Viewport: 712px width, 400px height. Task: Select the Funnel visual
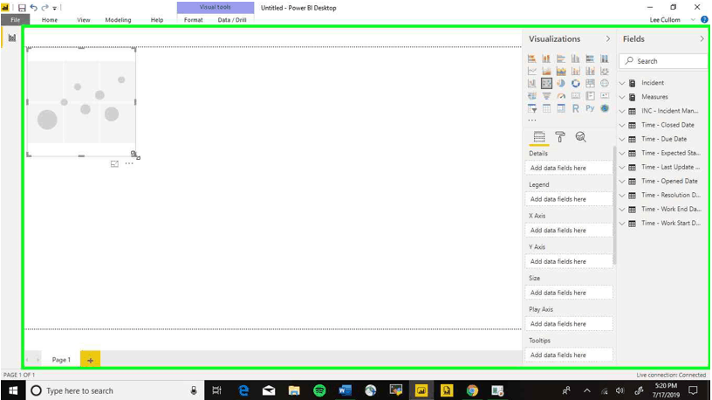click(x=546, y=96)
